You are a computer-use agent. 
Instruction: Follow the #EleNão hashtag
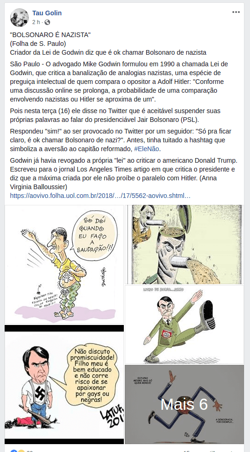click(147, 149)
